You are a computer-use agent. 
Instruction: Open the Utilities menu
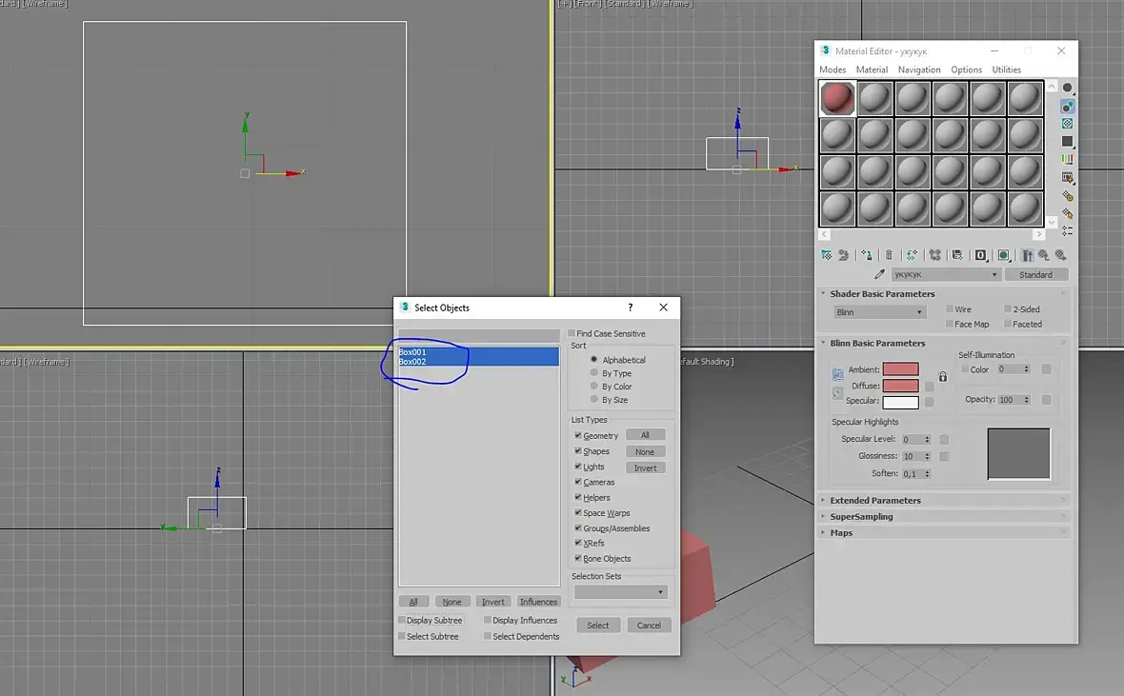1007,70
